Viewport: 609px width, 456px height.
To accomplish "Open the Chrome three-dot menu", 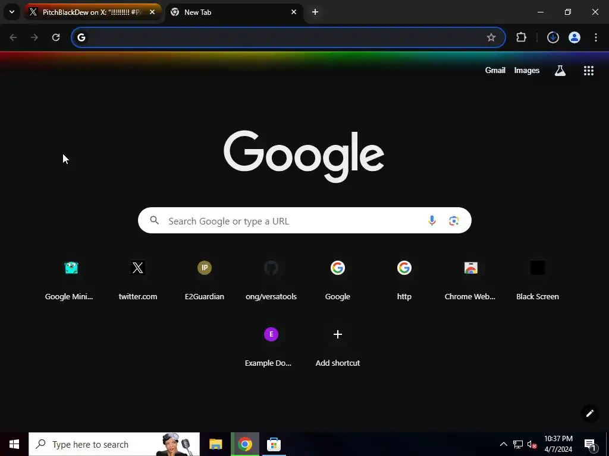I will (596, 37).
